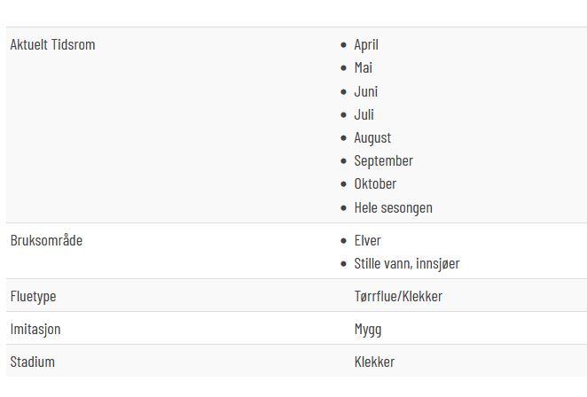
Task: Click the August list entry
Action: (x=372, y=138)
